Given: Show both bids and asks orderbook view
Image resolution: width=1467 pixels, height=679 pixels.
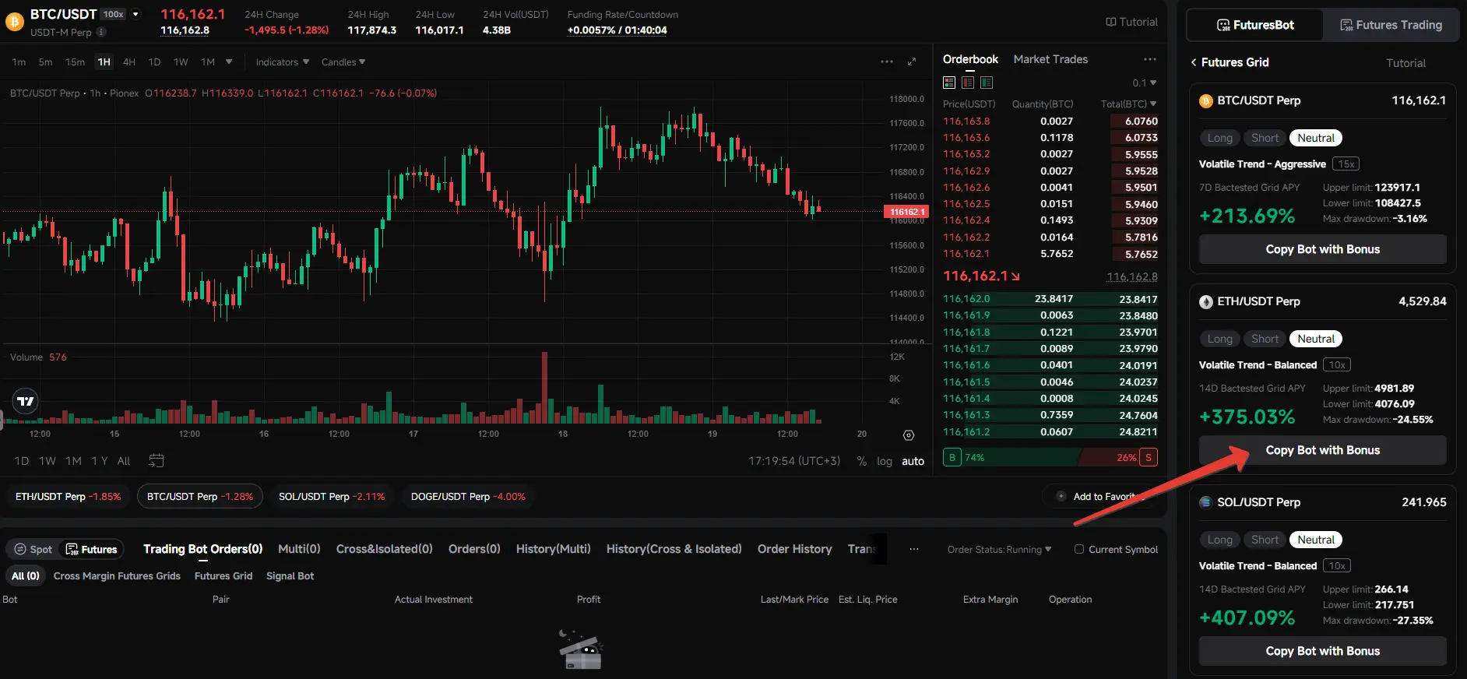Looking at the screenshot, I should pos(949,83).
